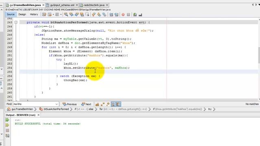Click Shift Line Right icon
Viewport: 260px width, 146px height.
point(117,15)
